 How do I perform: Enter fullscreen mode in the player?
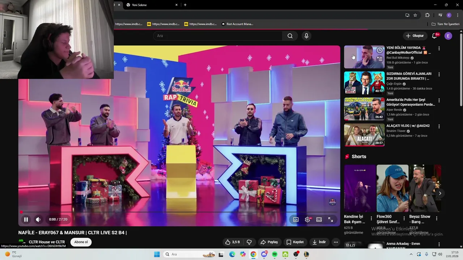click(331, 219)
